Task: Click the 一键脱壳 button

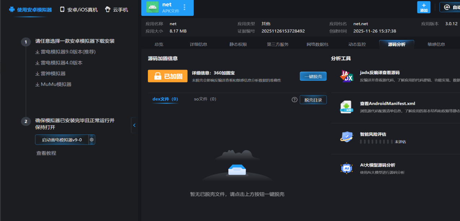Action: (x=313, y=76)
